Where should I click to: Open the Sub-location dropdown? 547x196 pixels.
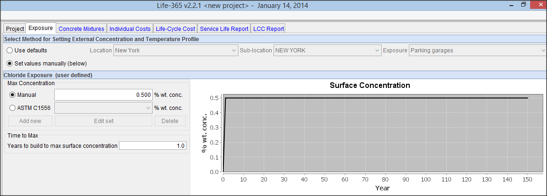(327, 51)
